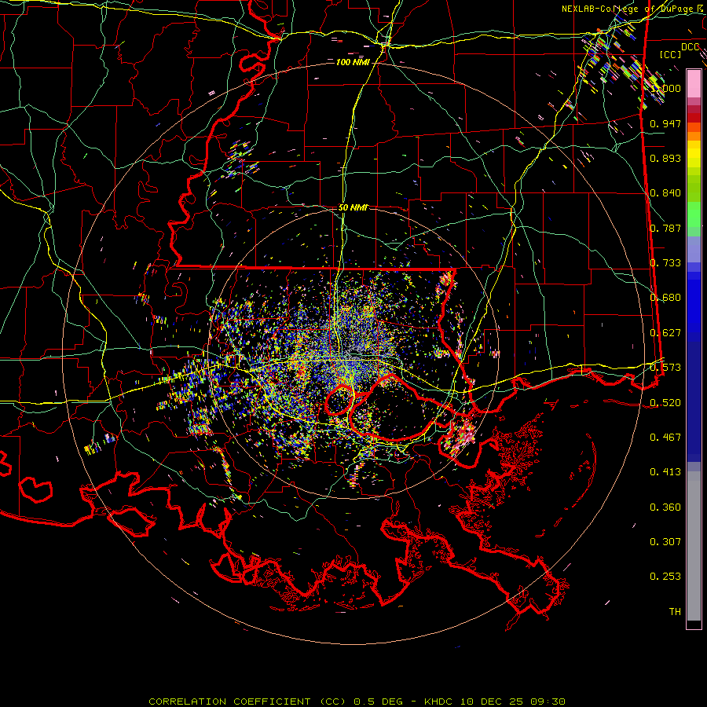The image size is (707, 707).
Task: Click the 0.307 legend value
Action: 665,542
